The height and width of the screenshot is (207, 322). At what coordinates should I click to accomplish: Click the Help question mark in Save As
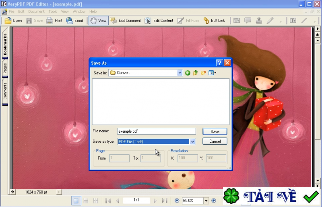point(219,63)
